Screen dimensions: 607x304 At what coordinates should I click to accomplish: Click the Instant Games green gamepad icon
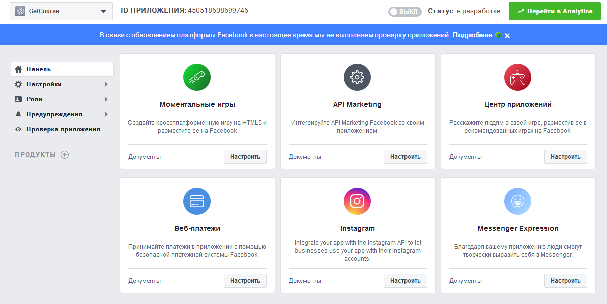pos(197,77)
